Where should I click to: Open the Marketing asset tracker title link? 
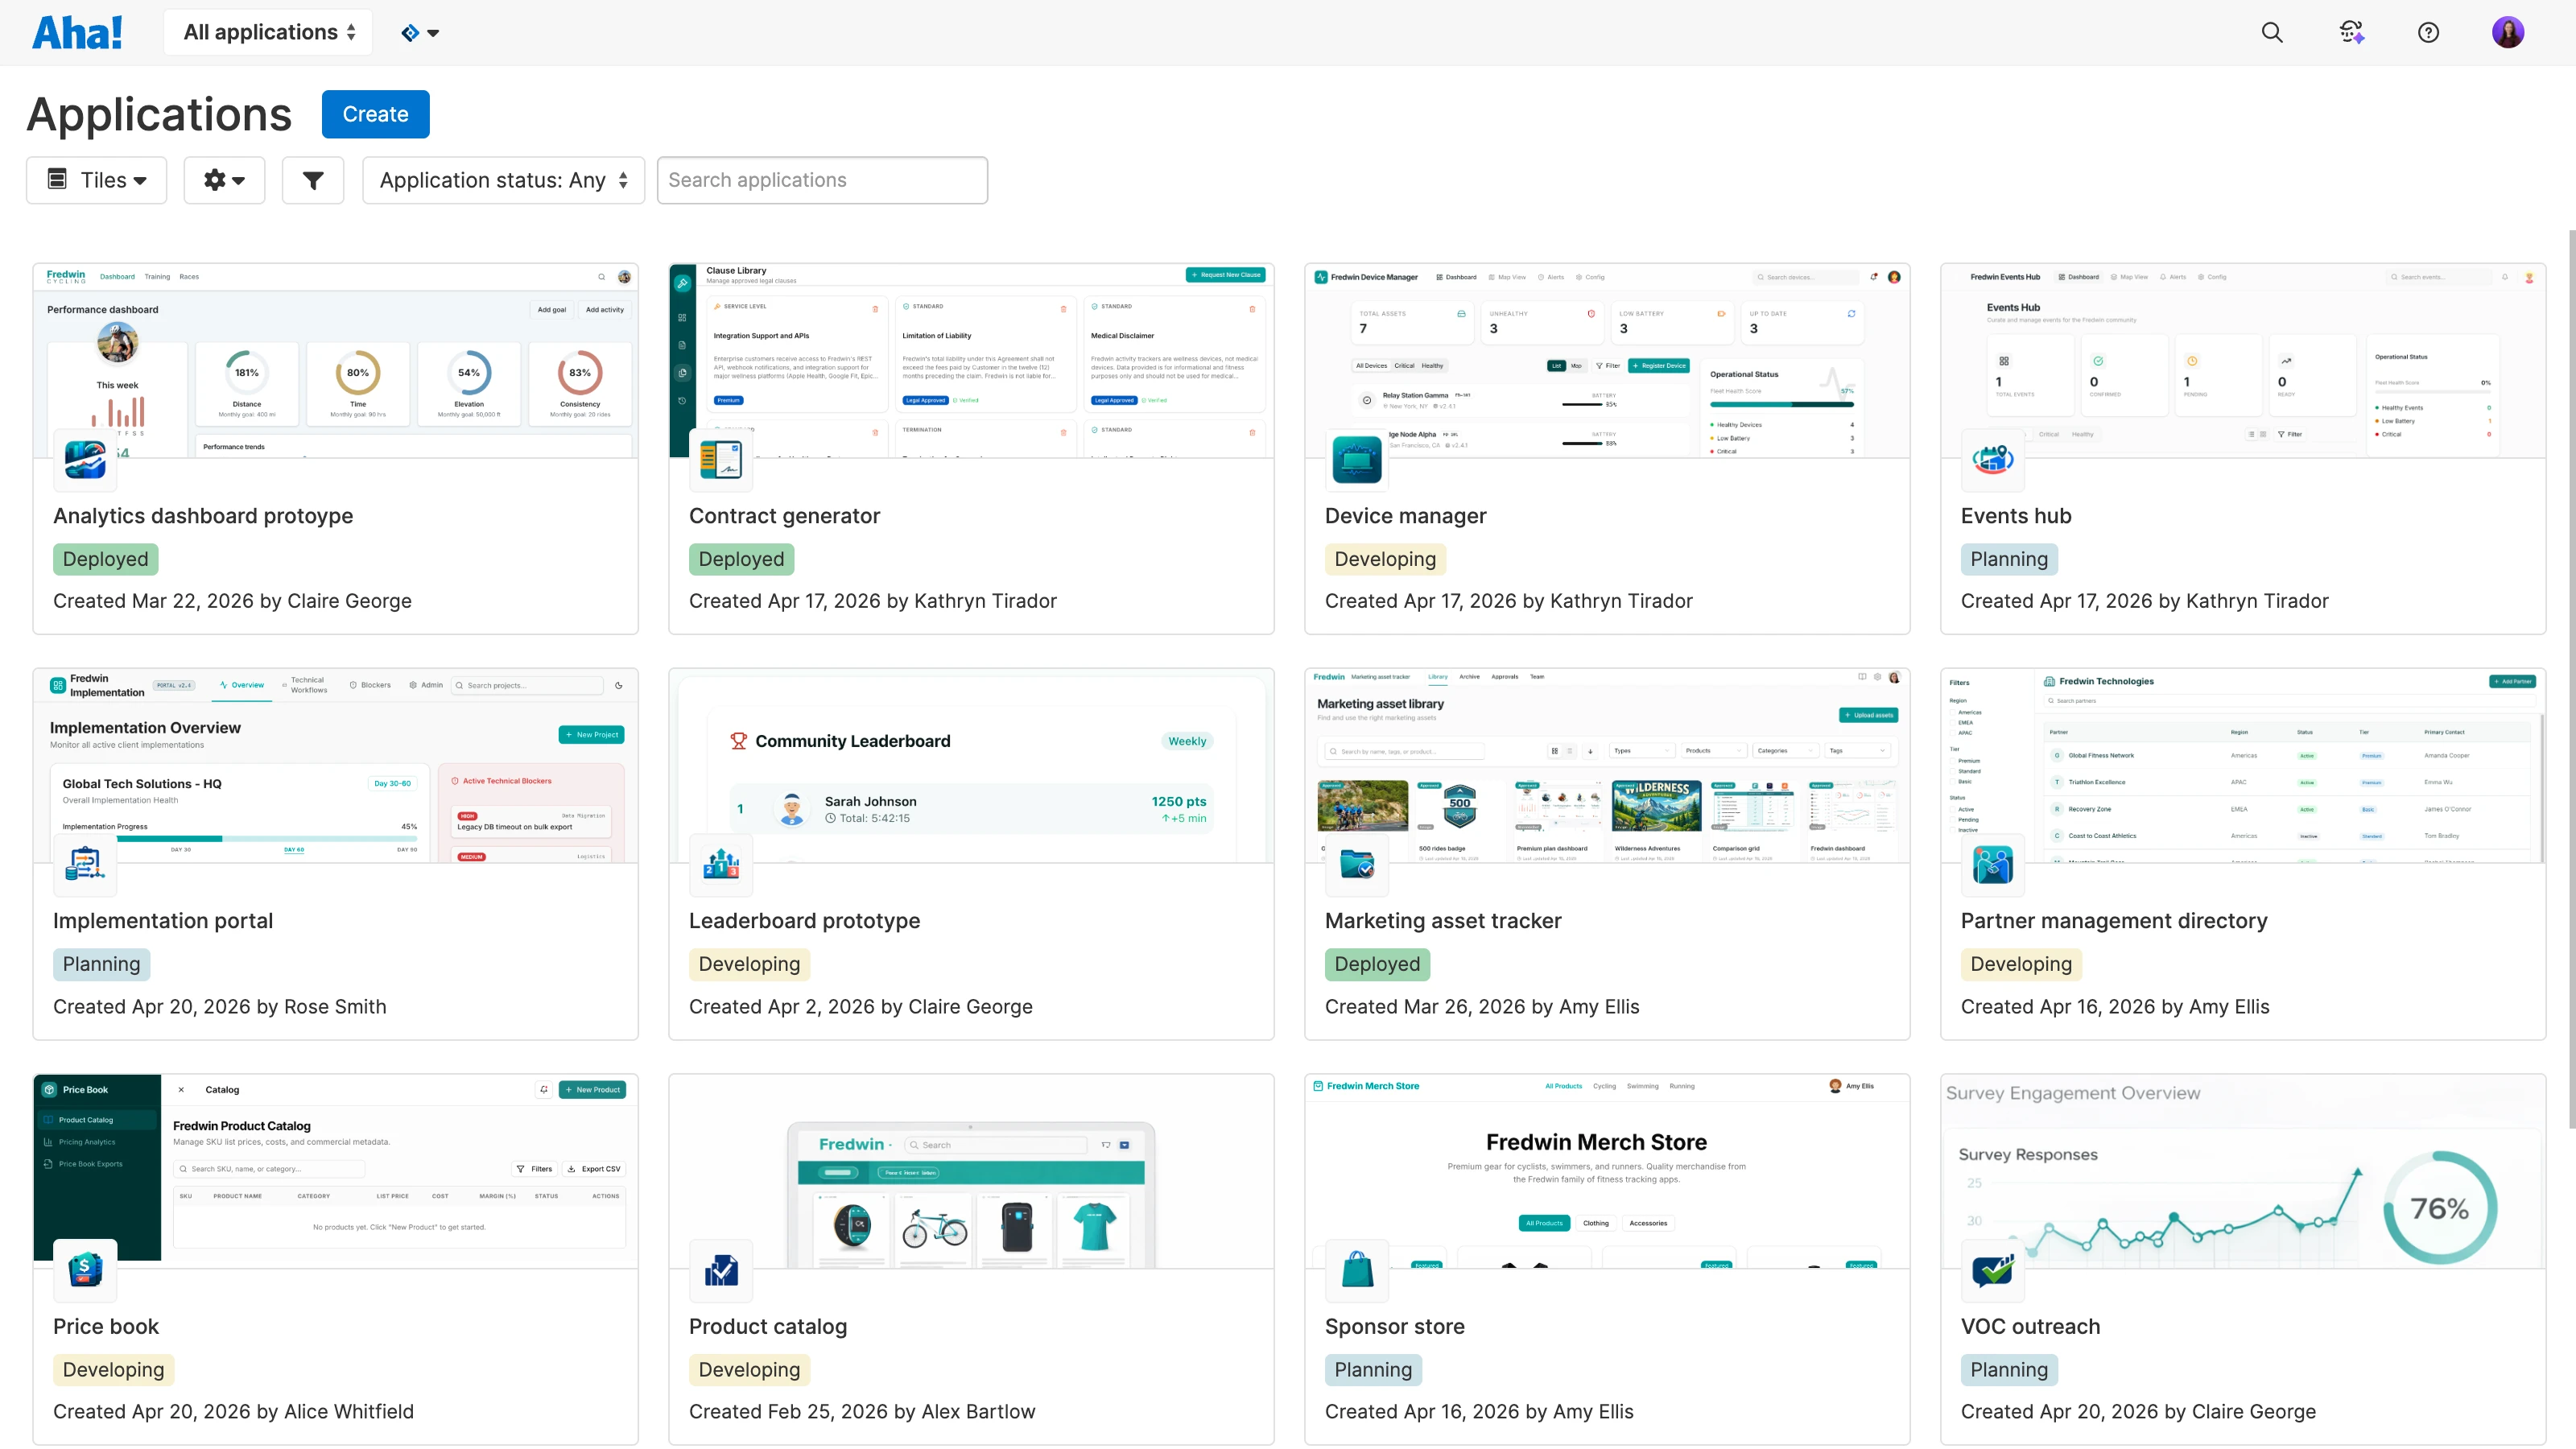[1442, 921]
